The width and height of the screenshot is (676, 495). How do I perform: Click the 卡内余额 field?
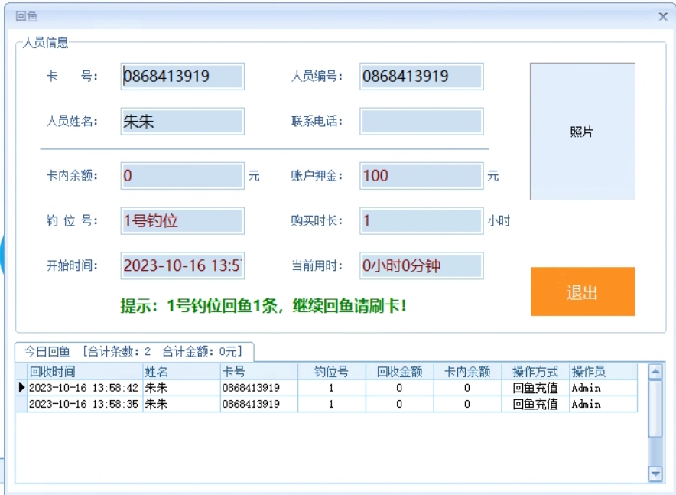pyautogui.click(x=182, y=176)
